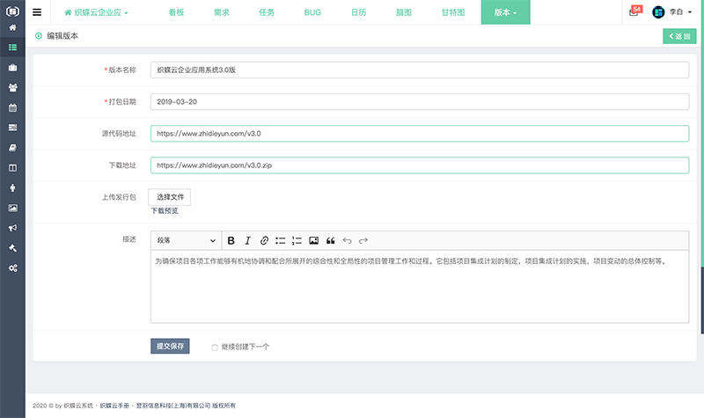Open the picture icon in the sidebar

coord(12,208)
